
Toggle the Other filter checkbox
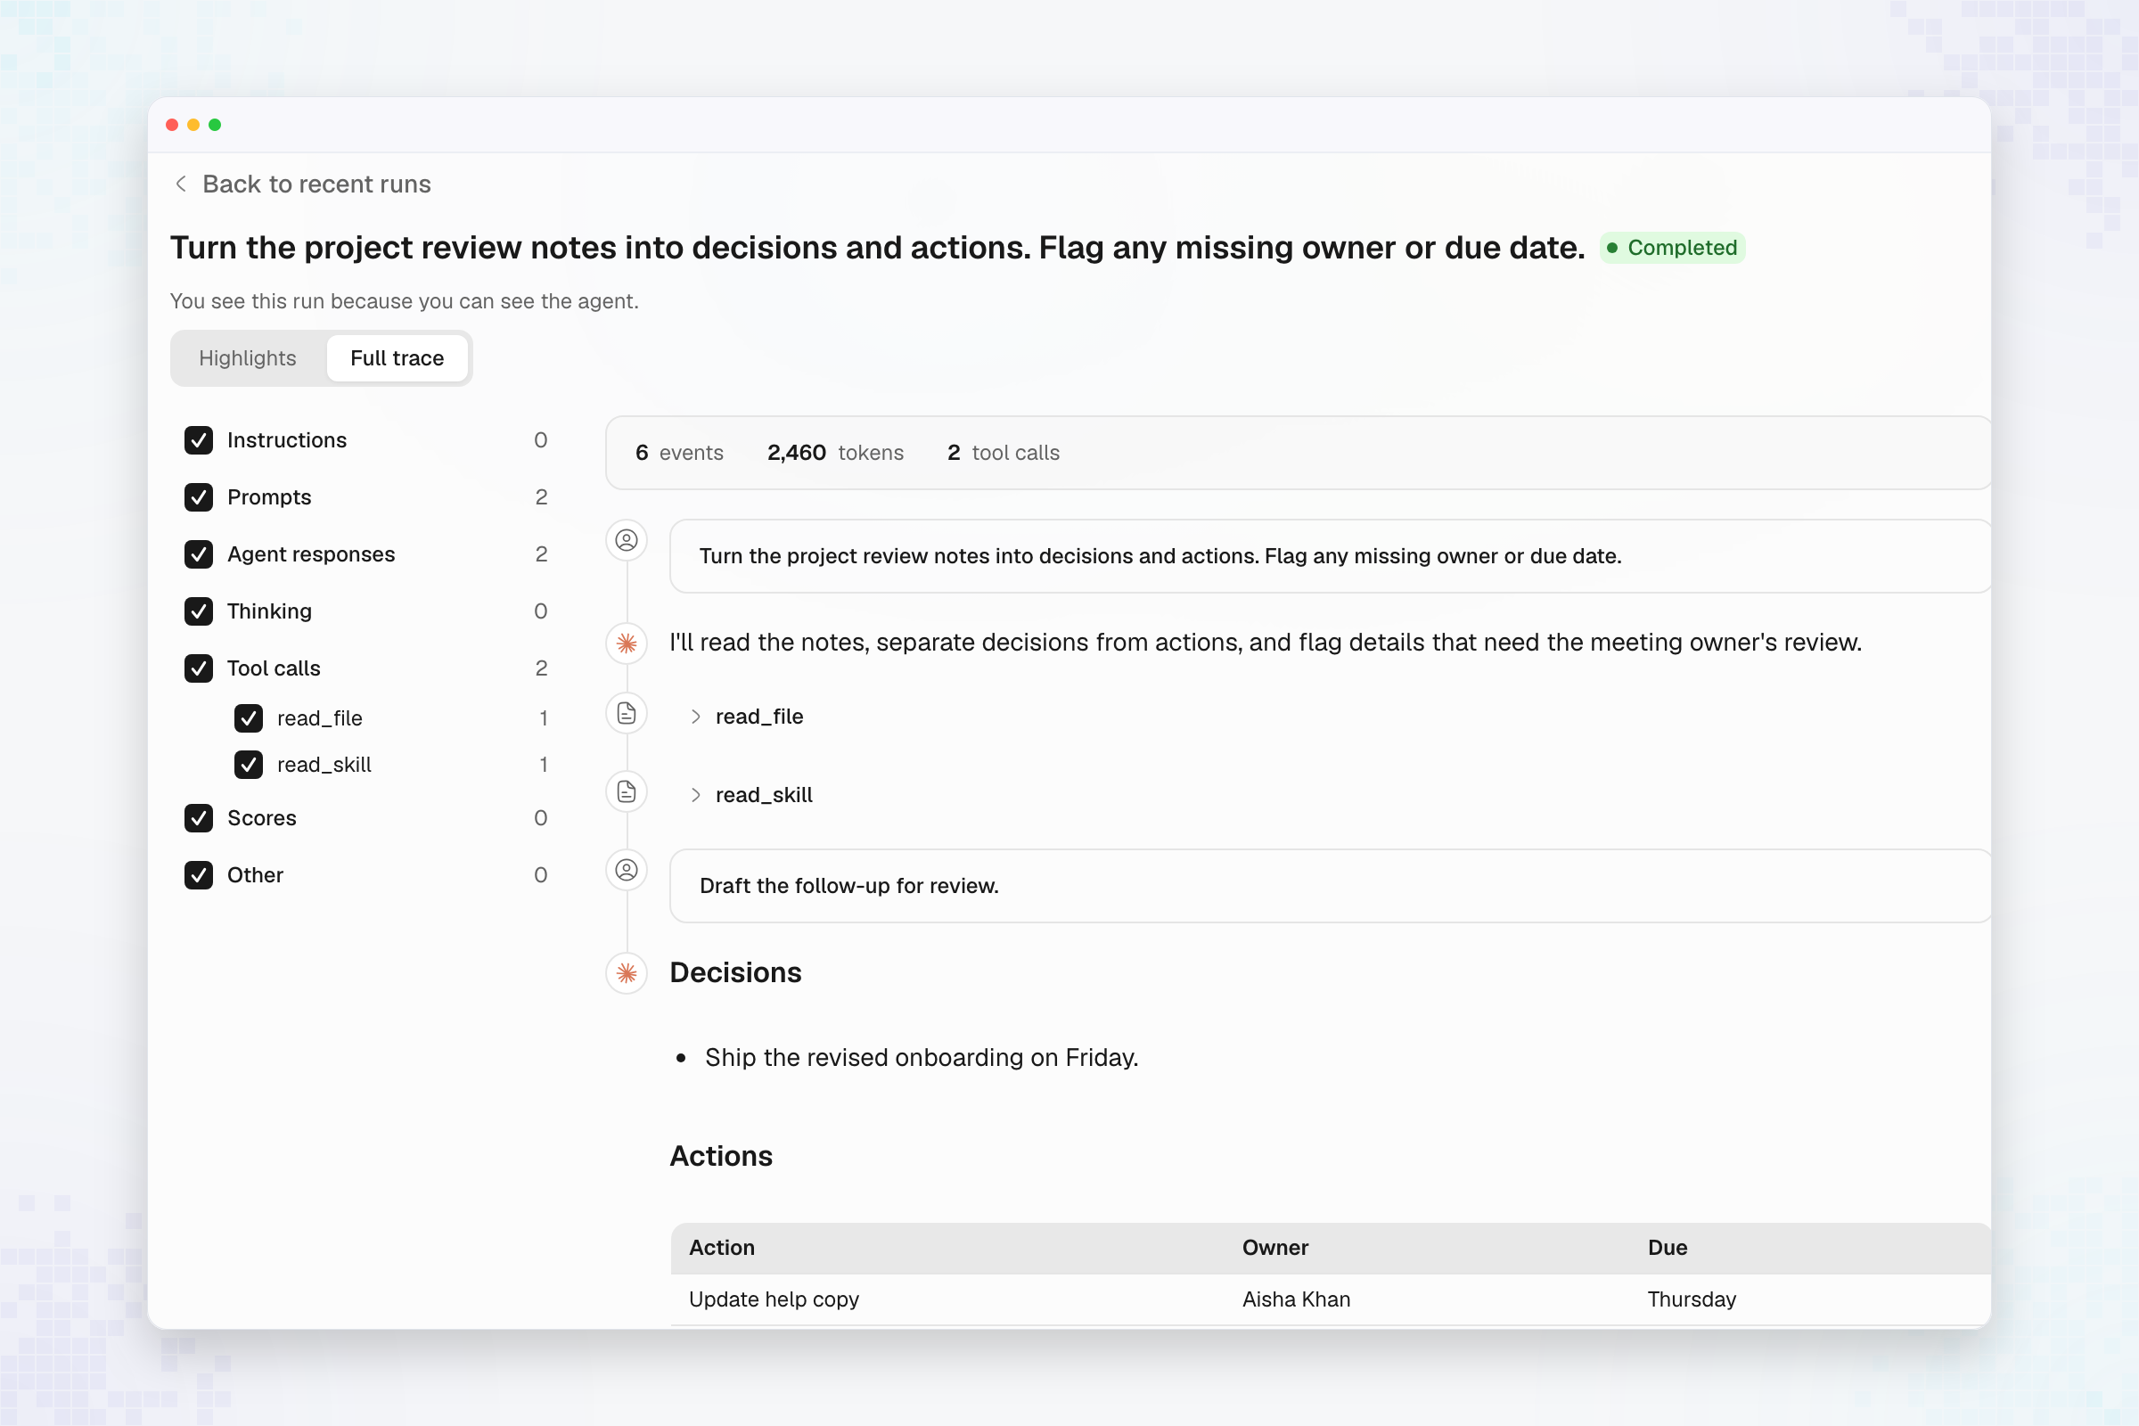click(x=198, y=876)
